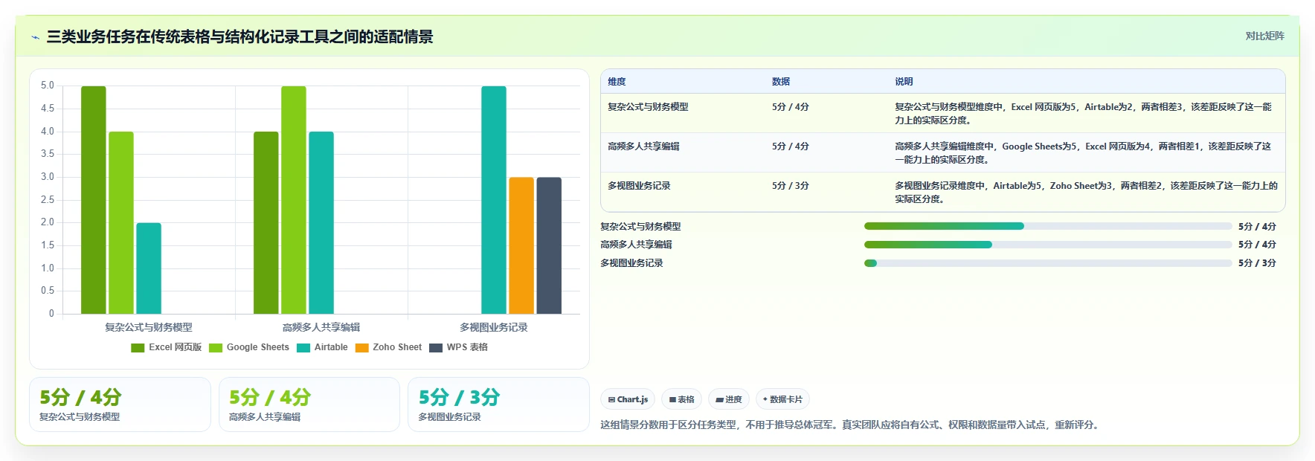Click the 高频多人共享编辑 x-axis label
This screenshot has width=1315, height=461.
click(321, 327)
